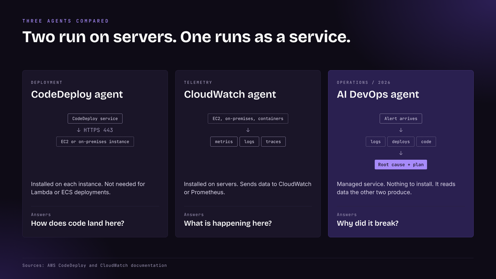Click 'Installed on each instance' description
Screen dimensions: 496x279
coord(88,188)
